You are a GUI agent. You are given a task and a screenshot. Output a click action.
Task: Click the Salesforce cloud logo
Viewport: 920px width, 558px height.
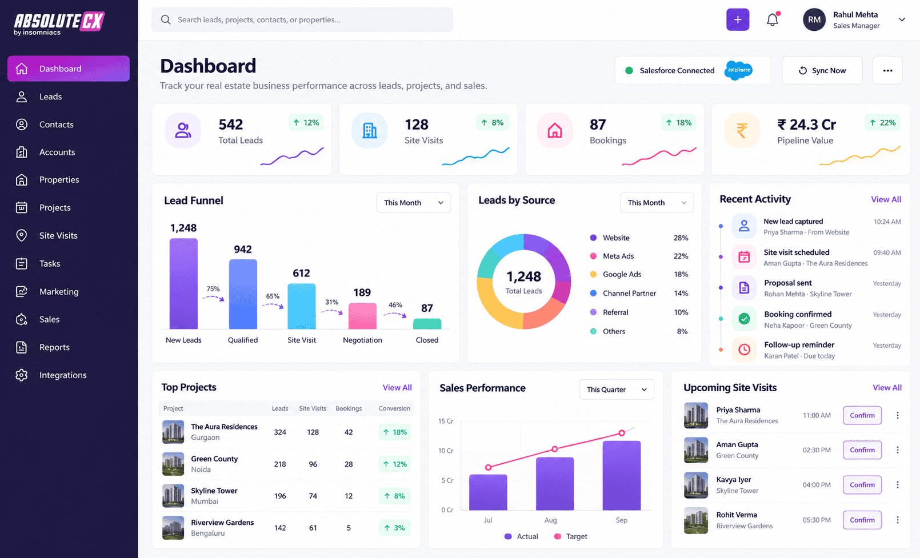tap(738, 70)
